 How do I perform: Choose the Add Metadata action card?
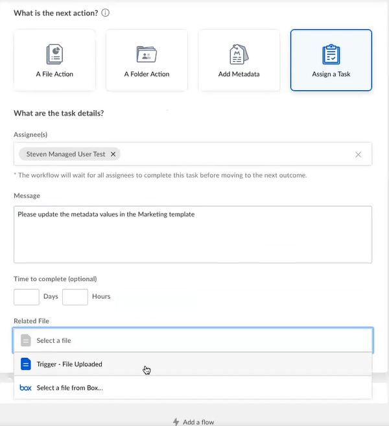point(239,60)
